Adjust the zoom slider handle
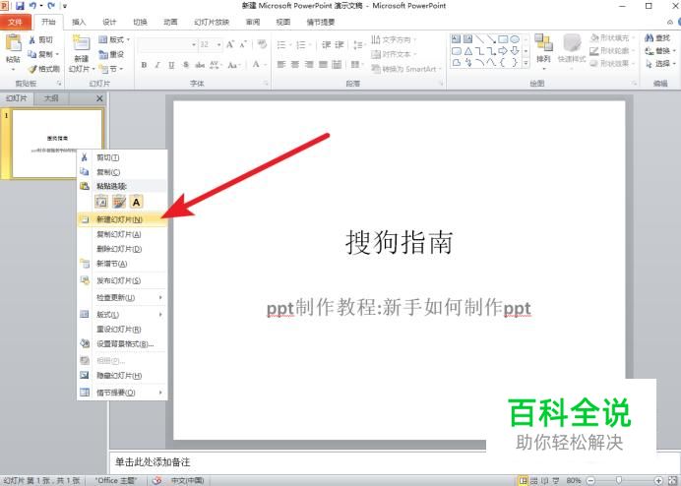The width and height of the screenshot is (681, 486). pos(619,480)
